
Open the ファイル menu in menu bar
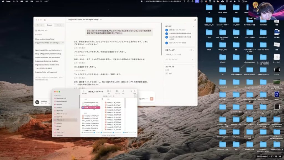tap(16, 1)
